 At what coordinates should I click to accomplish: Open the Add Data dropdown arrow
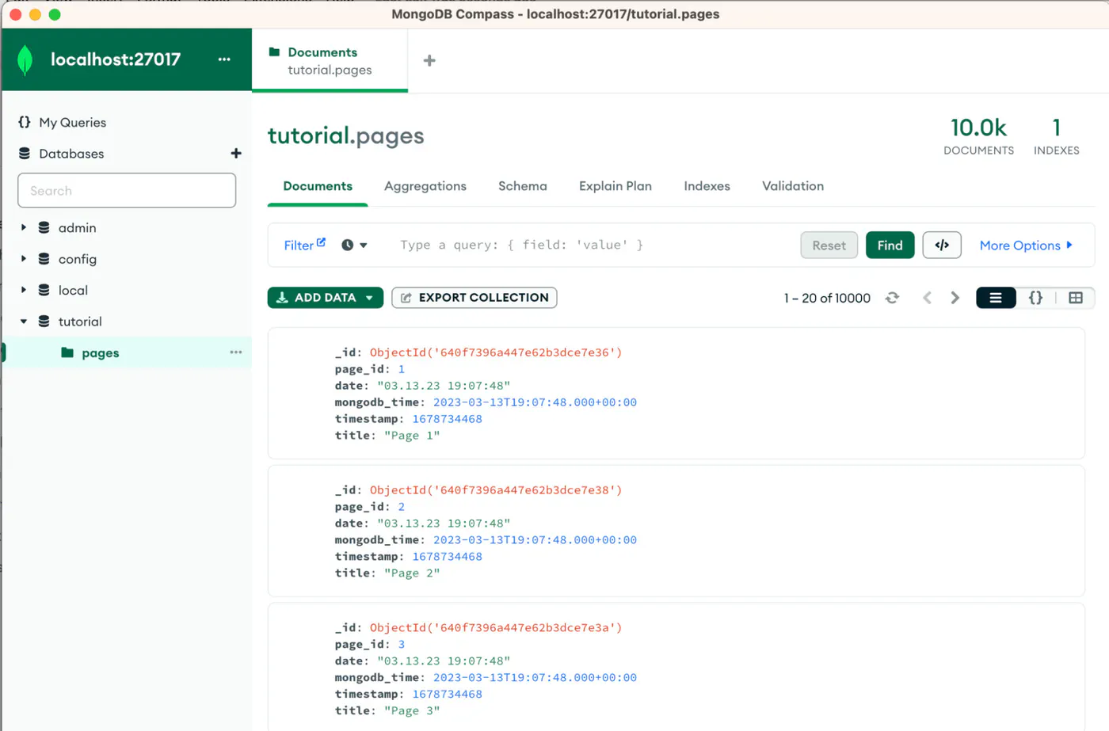click(369, 298)
